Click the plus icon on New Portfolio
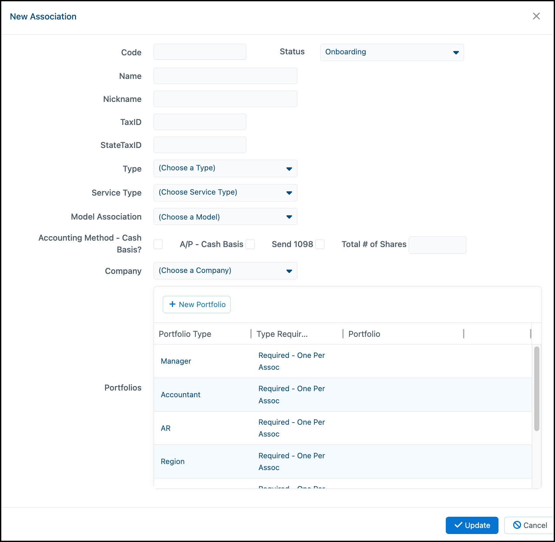The width and height of the screenshot is (555, 542). pyautogui.click(x=172, y=304)
